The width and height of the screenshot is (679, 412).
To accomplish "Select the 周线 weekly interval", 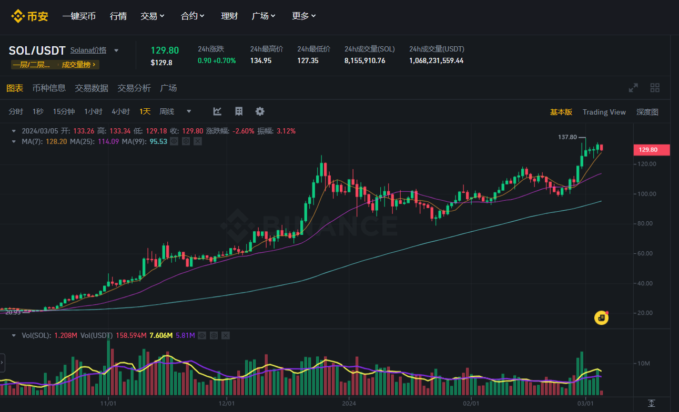I will tap(167, 111).
